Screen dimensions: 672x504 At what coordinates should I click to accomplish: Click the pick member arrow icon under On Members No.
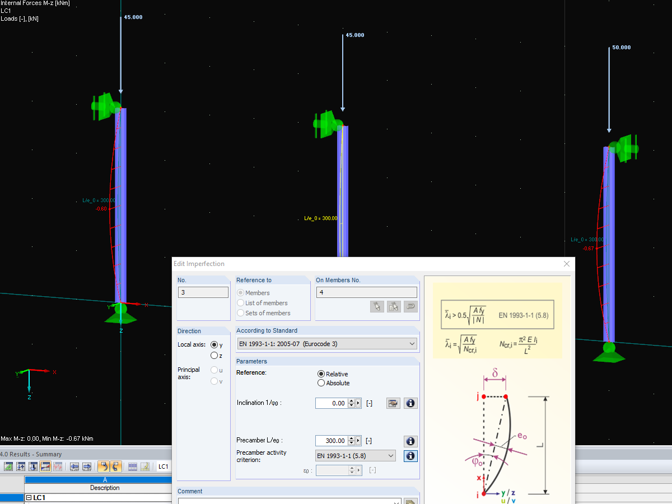pyautogui.click(x=377, y=306)
